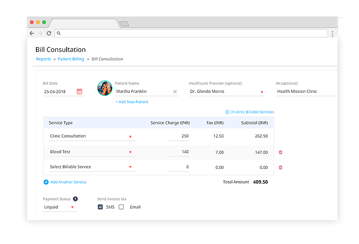Go to Reports breadcrumb

coord(43,59)
